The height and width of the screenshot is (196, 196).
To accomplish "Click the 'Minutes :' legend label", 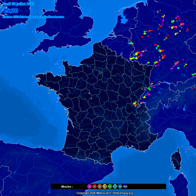I will [67, 187].
